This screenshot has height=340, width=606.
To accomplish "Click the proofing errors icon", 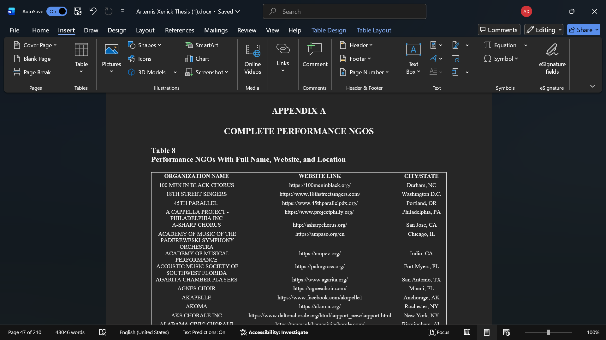I will point(102,332).
